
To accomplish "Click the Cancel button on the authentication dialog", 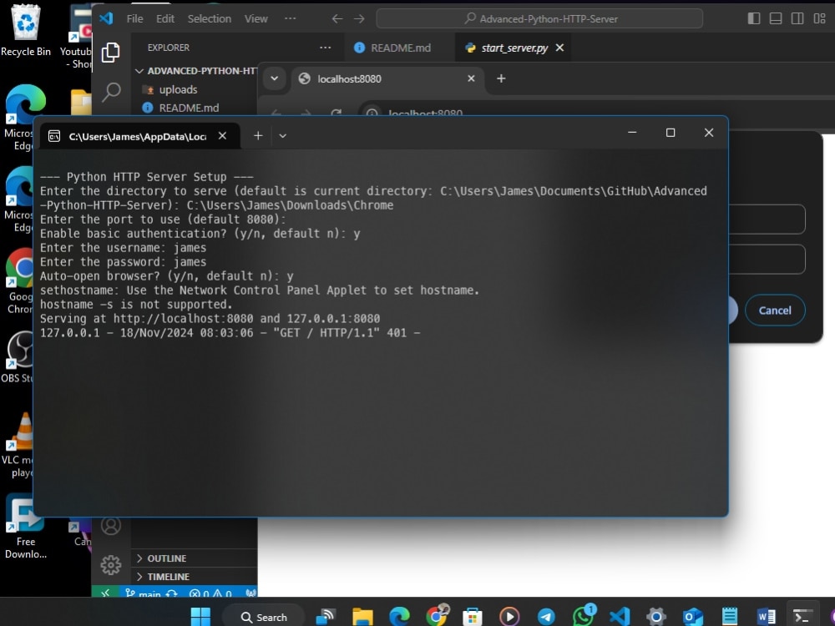I will click(x=775, y=310).
